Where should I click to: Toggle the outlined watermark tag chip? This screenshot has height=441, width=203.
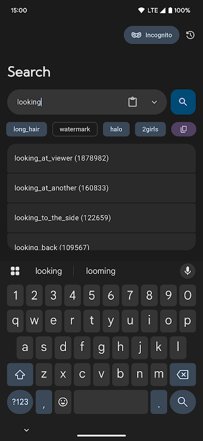click(75, 130)
